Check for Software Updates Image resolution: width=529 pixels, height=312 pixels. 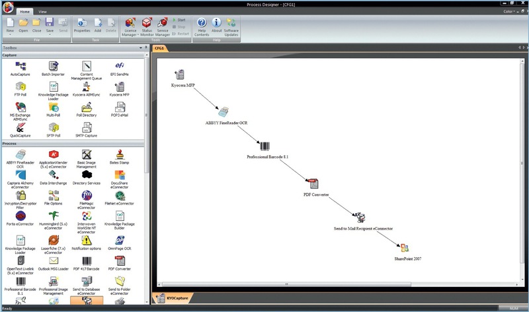pyautogui.click(x=231, y=27)
